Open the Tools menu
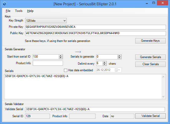Image resolution: width=170 pixels, height=124 pixels. click(19, 11)
